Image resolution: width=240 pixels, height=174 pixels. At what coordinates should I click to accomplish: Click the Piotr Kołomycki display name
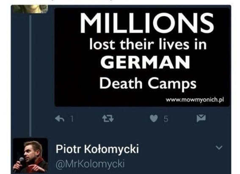pyautogui.click(x=97, y=149)
